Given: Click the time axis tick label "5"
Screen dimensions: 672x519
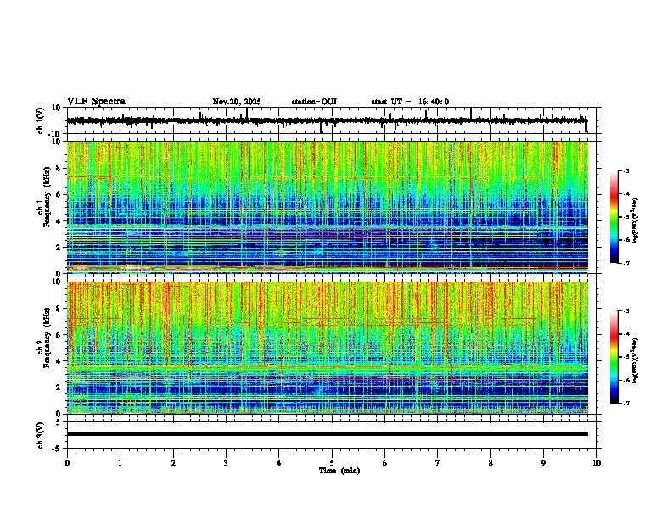Looking at the screenshot, I should coord(332,463).
